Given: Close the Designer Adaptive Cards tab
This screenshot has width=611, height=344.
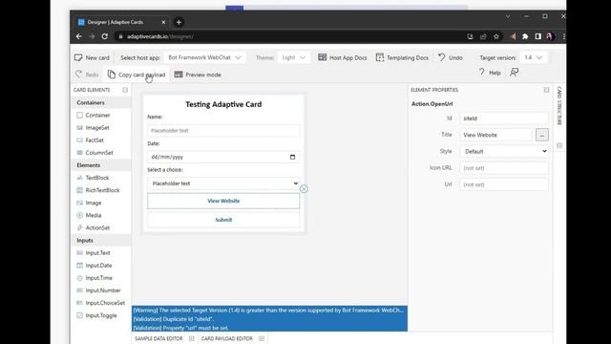Looking at the screenshot, I should tap(163, 22).
